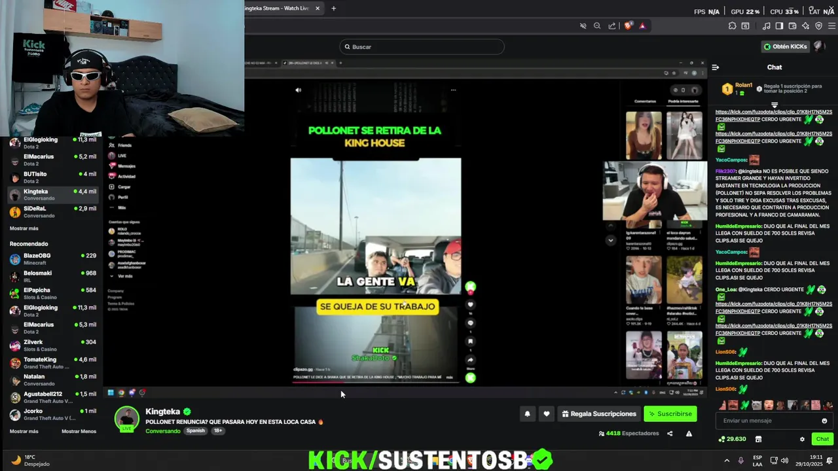Viewport: 838px width, 471px height.
Task: Open a new browser tab with plus
Action: [x=333, y=8]
